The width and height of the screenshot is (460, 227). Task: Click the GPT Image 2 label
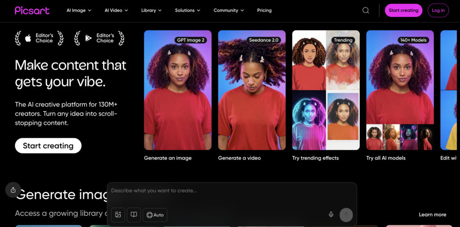pyautogui.click(x=190, y=40)
